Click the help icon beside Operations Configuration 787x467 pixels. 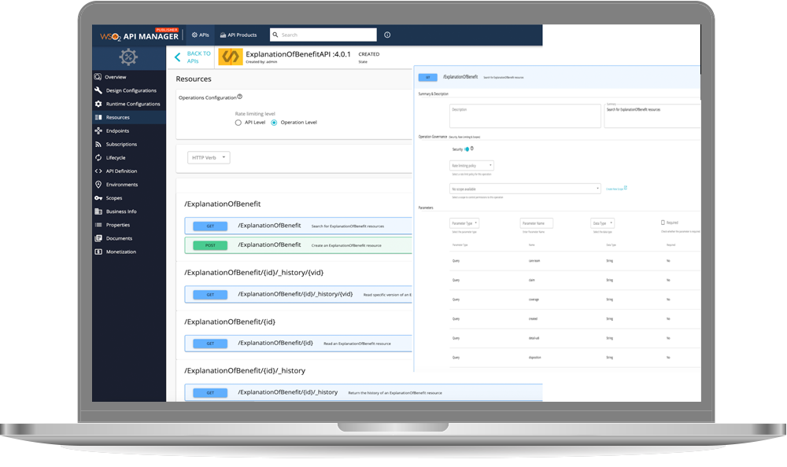click(239, 97)
